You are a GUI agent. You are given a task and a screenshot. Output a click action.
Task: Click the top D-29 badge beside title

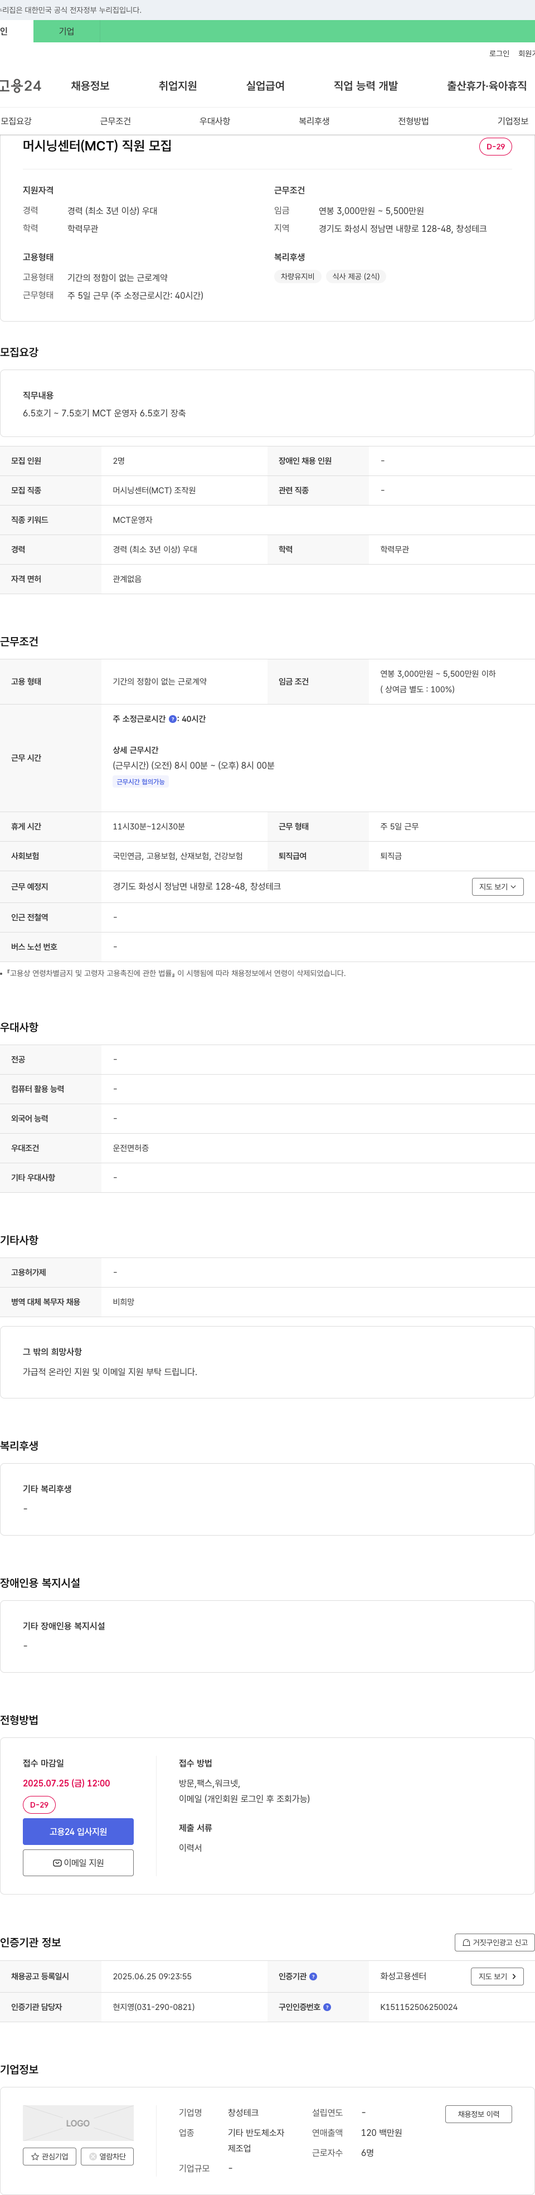tap(496, 147)
